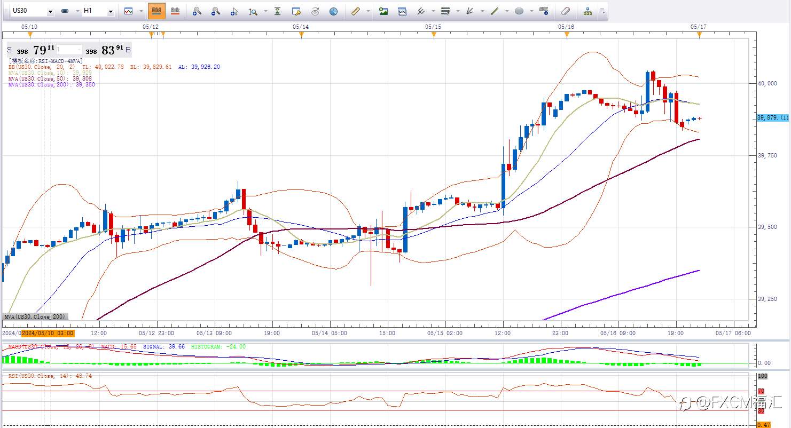
Task: Expand the trend line dropdown arrow
Action: coord(507,11)
